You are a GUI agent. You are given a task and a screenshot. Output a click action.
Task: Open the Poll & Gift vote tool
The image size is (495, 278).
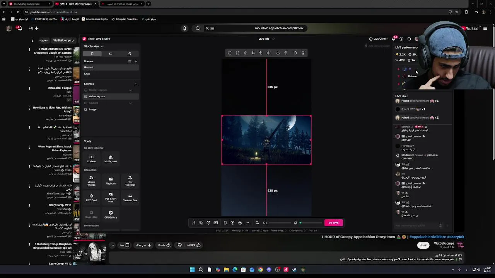(x=111, y=198)
